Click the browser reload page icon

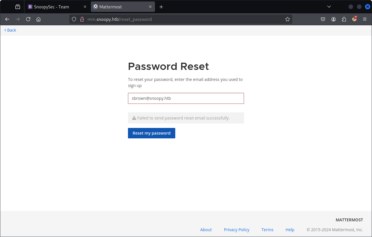pyautogui.click(x=28, y=19)
